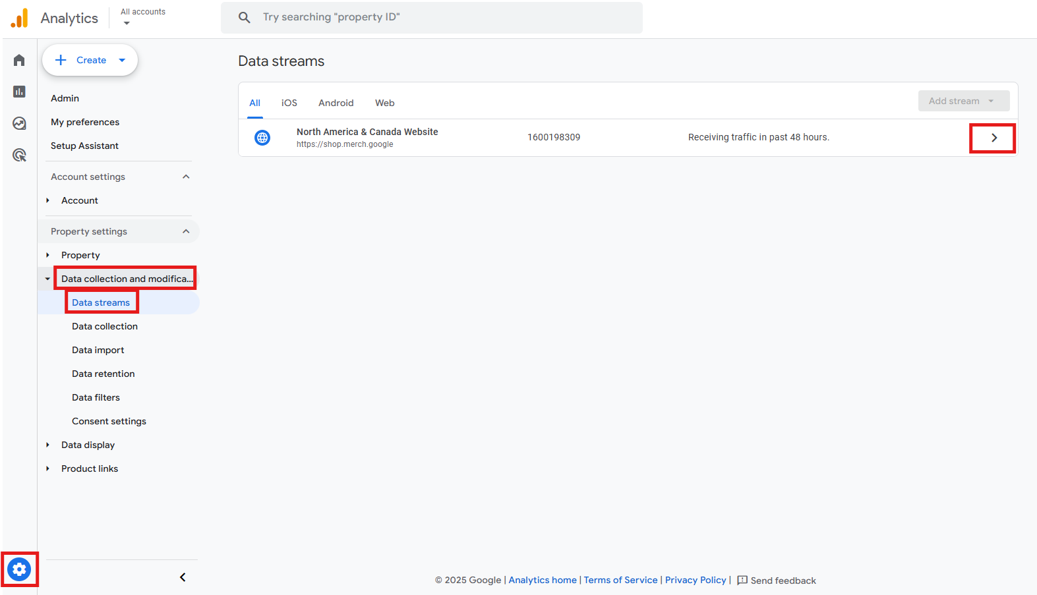Image resolution: width=1037 pixels, height=595 pixels.
Task: Click the Analytics home footer link
Action: pyautogui.click(x=543, y=580)
